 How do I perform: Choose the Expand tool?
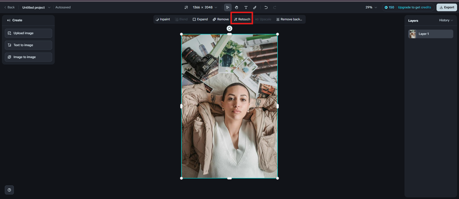click(200, 19)
